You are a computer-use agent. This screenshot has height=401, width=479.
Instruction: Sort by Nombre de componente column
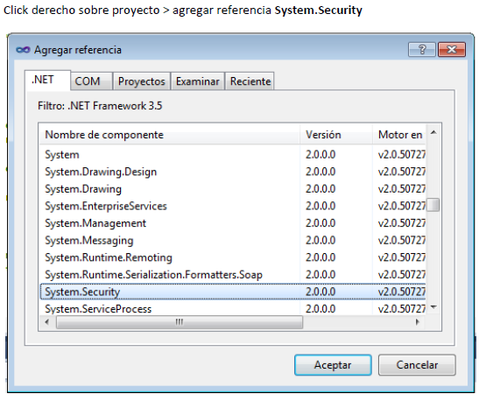tap(169, 135)
